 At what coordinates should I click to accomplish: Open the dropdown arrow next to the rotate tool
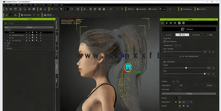coord(75,9)
